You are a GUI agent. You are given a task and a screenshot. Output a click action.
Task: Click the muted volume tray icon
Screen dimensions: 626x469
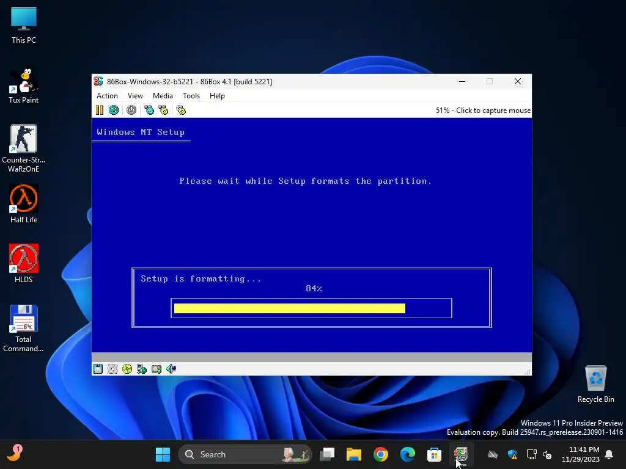[547, 454]
